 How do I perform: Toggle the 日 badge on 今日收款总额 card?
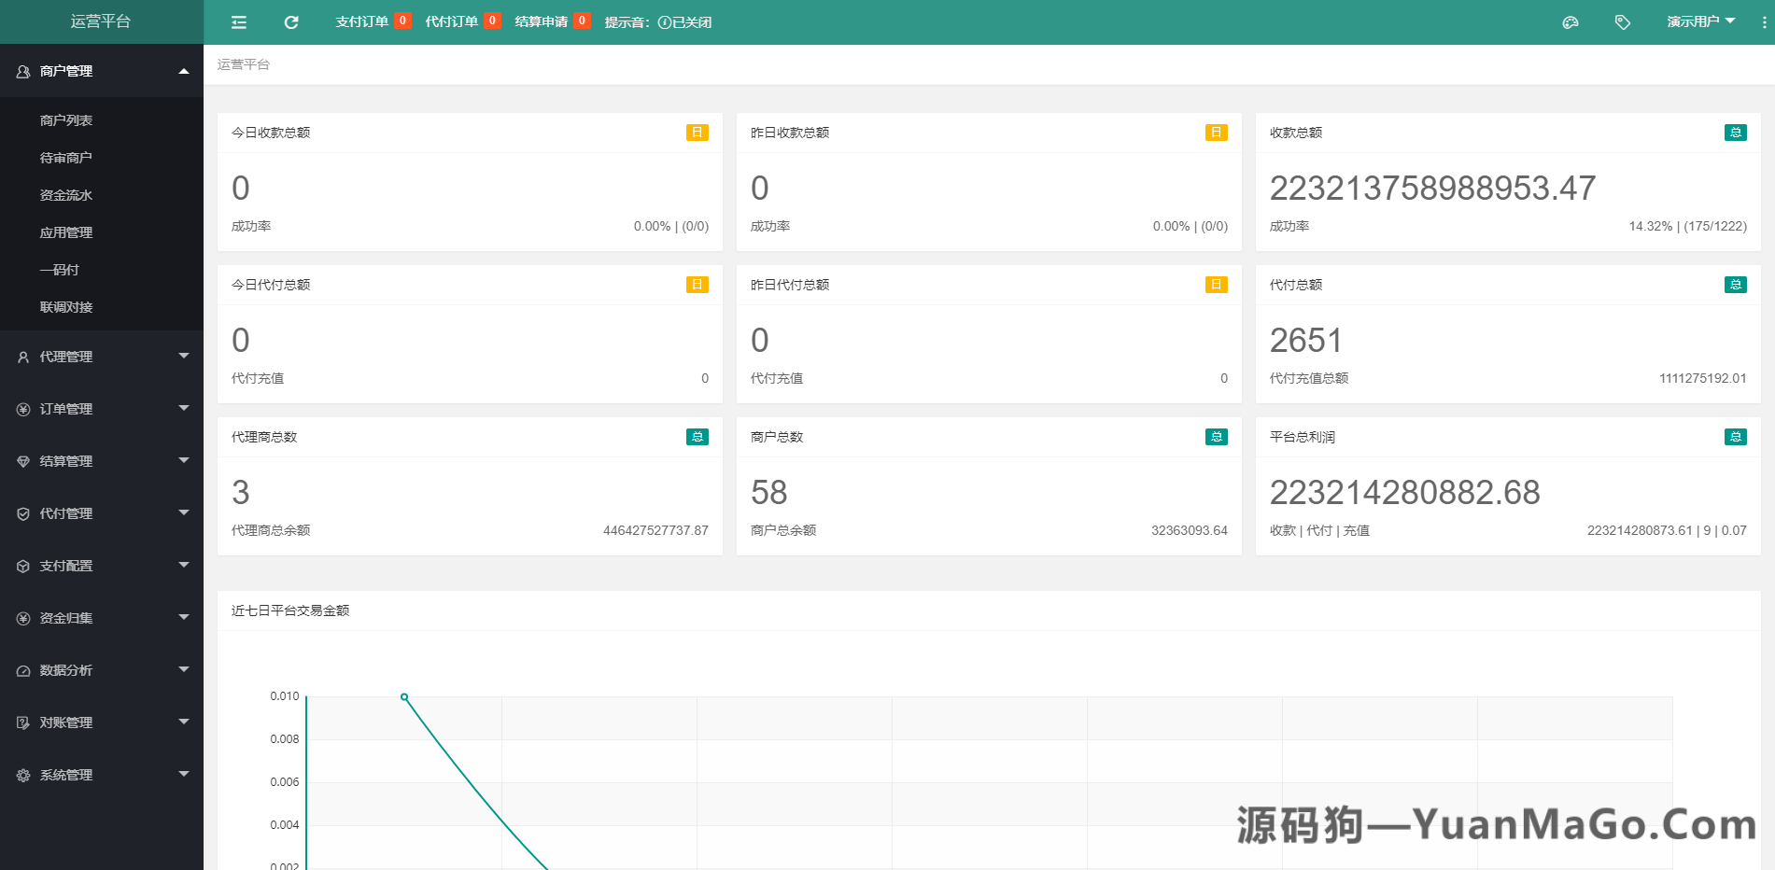point(696,133)
